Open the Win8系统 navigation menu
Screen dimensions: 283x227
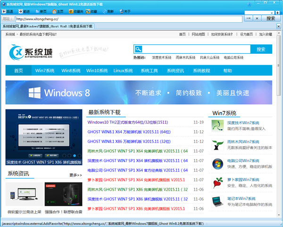pyautogui.click(x=71, y=70)
